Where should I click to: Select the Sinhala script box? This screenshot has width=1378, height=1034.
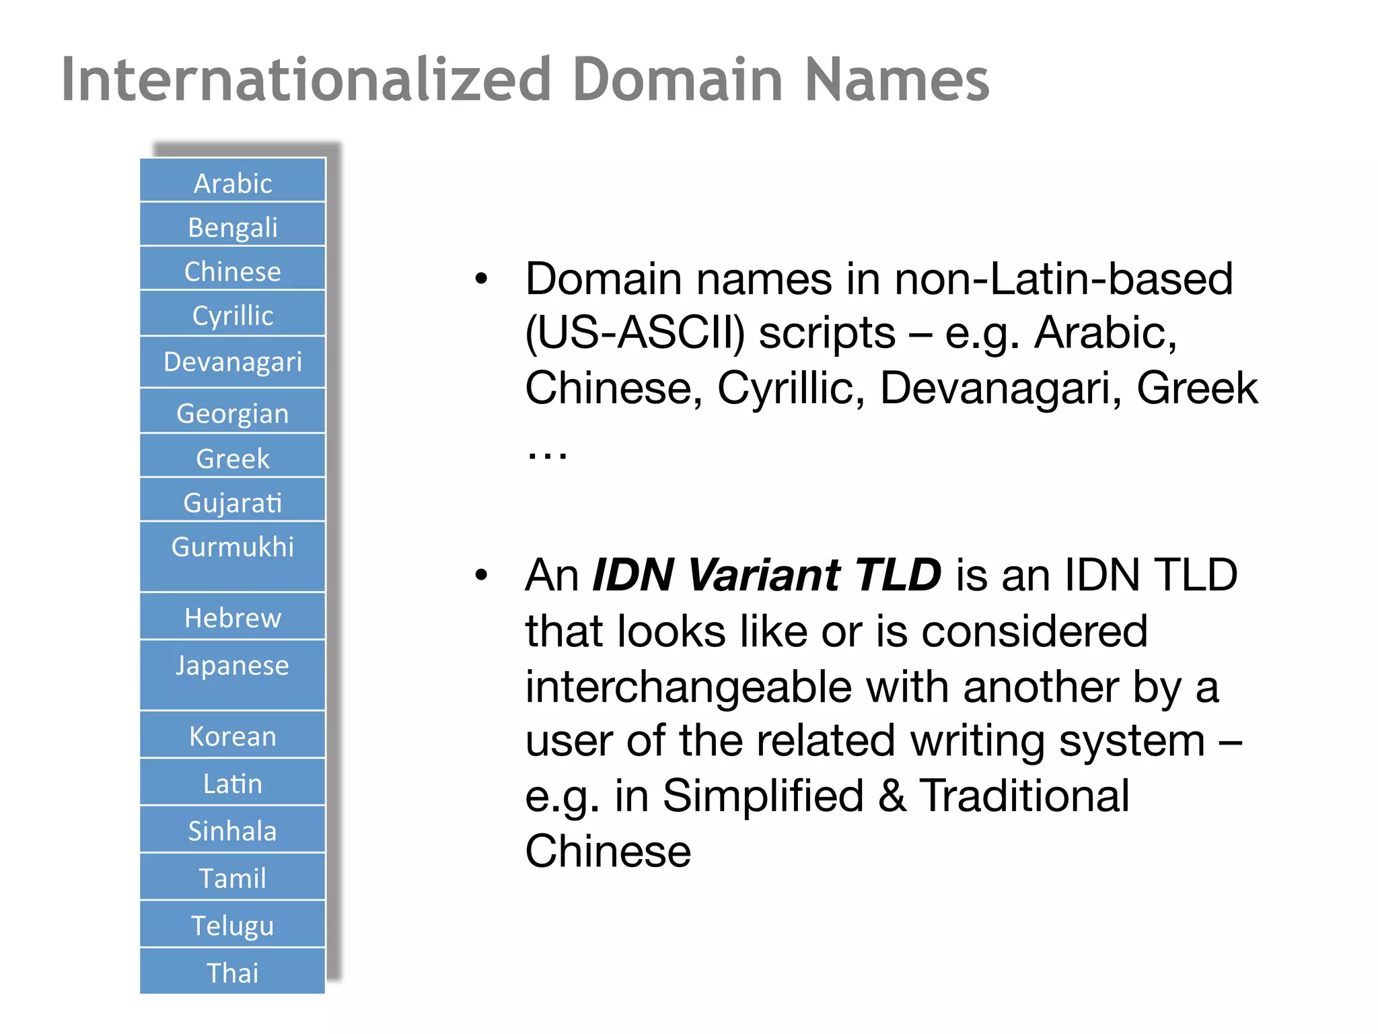point(233,829)
